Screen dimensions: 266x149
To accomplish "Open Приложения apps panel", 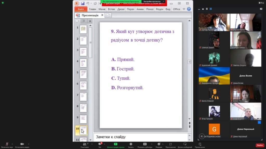I will click(x=170, y=145).
